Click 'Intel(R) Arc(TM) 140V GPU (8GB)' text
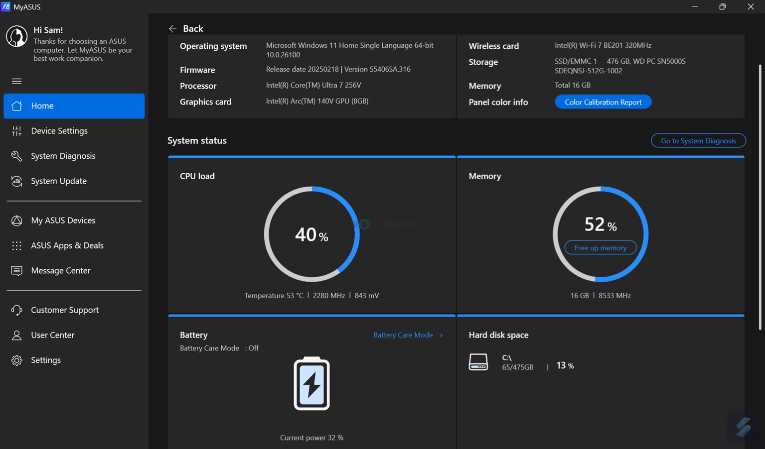Image resolution: width=765 pixels, height=449 pixels. (317, 101)
